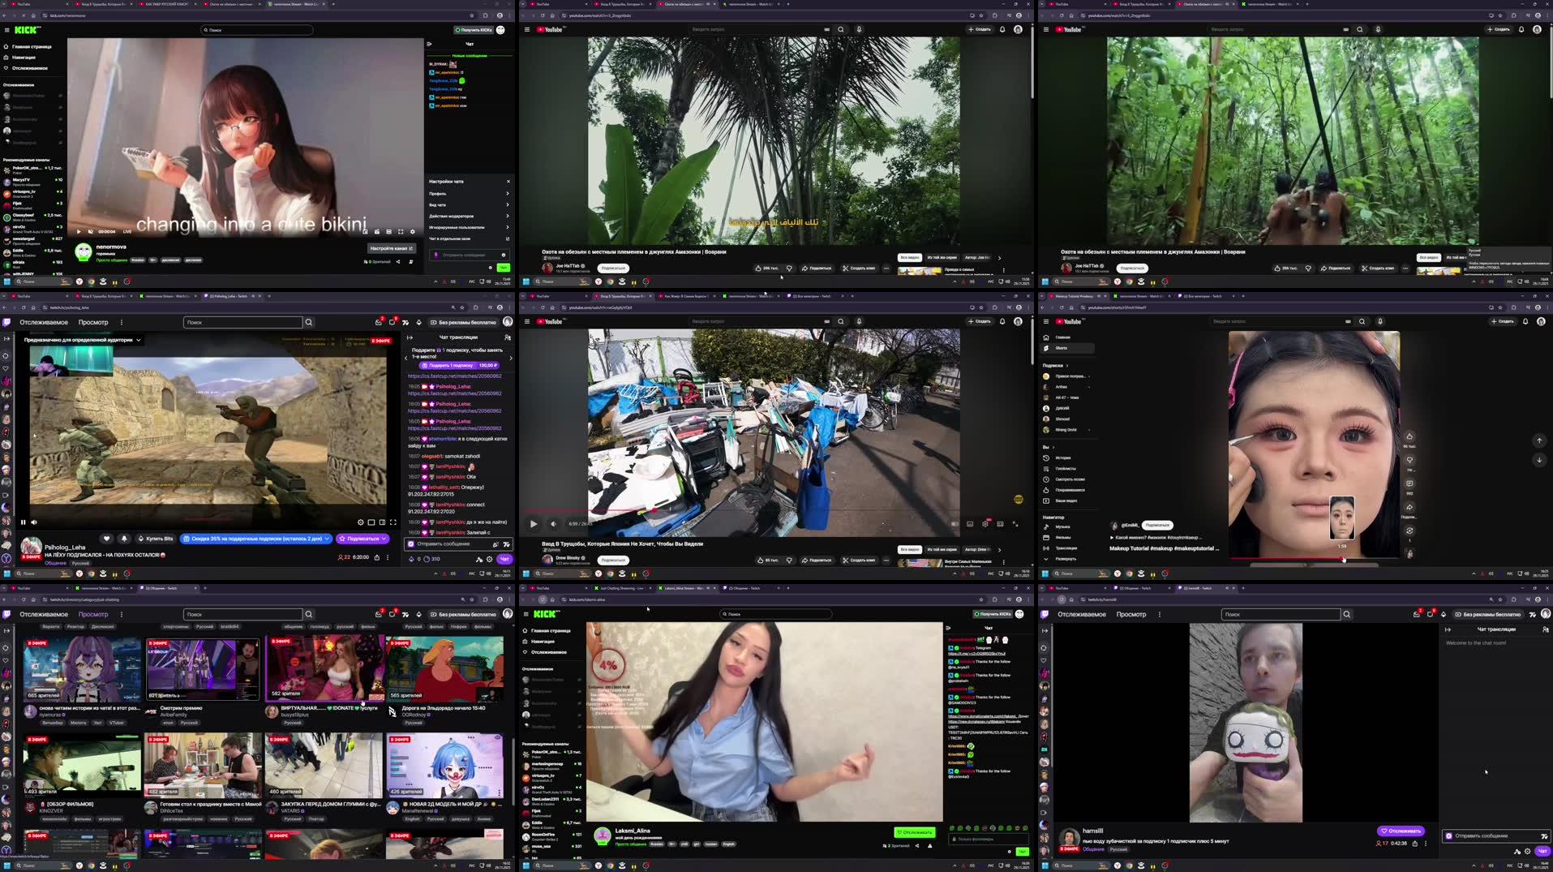The image size is (1553, 872).
Task: Open the chat settings gear in Twitch chat
Action: tap(490, 559)
